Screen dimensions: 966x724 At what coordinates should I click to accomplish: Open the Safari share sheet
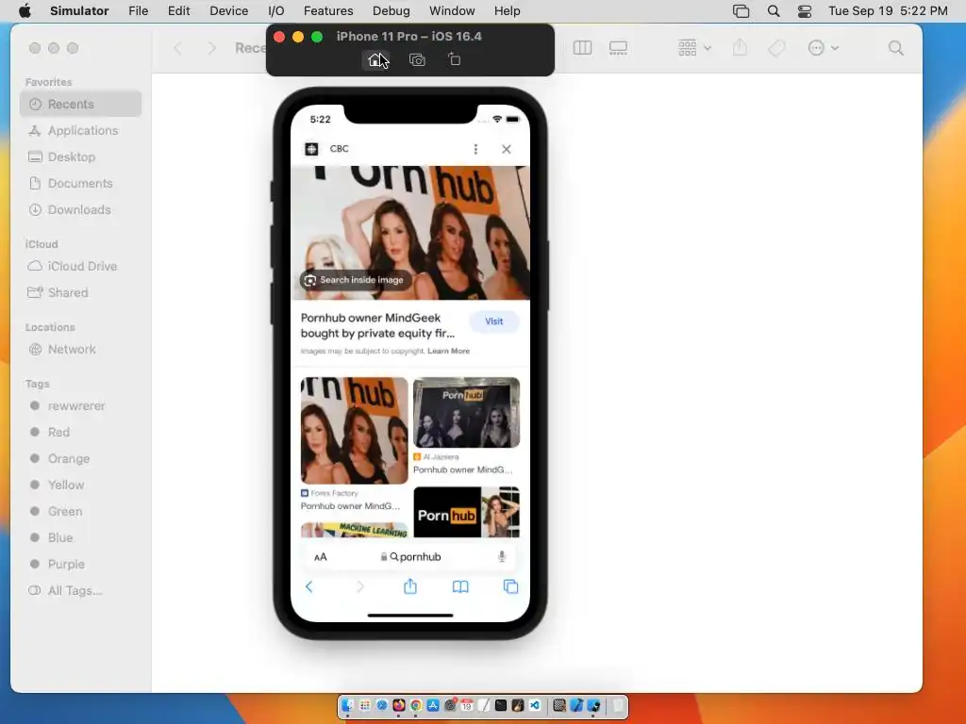pos(410,586)
